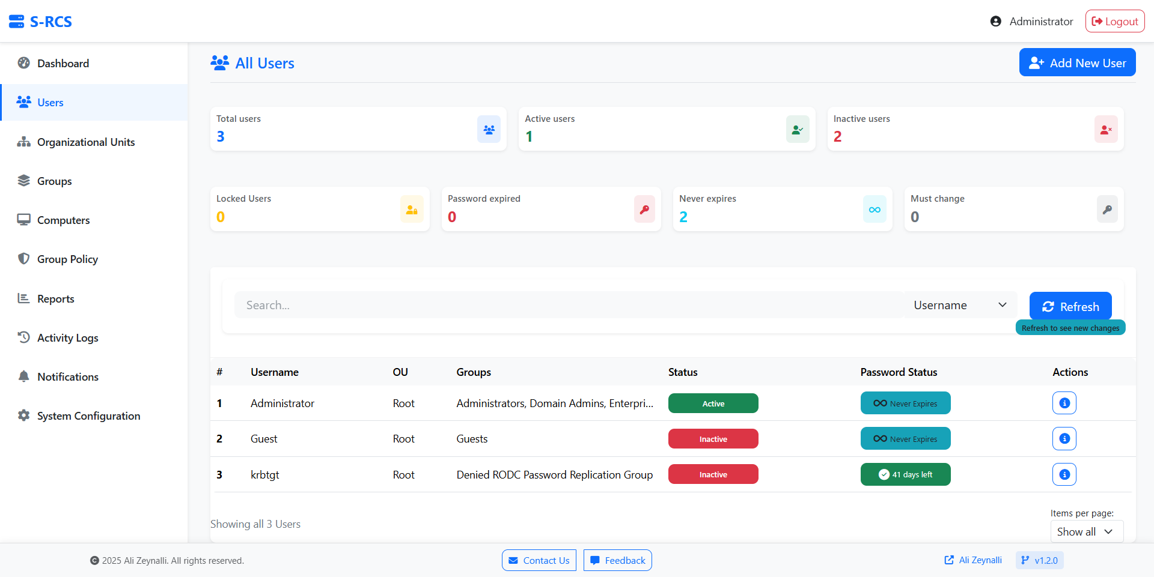Click the krbtgt username cell

pos(265,474)
